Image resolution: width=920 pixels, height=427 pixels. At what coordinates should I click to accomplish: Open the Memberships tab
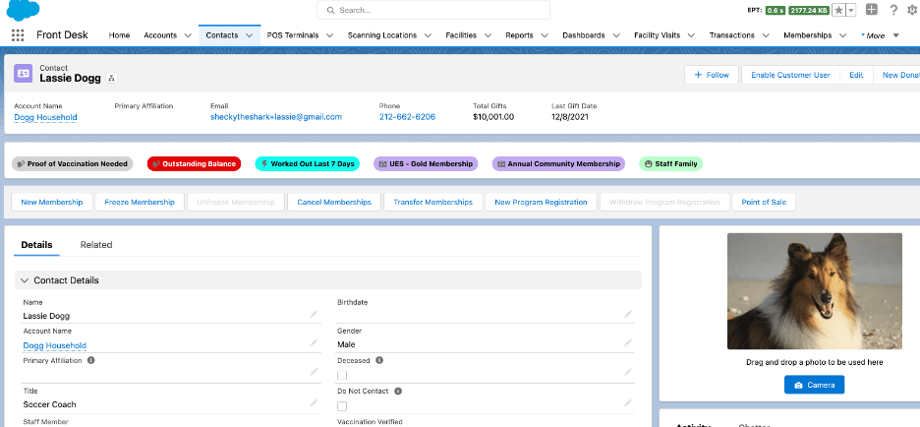pyautogui.click(x=807, y=35)
